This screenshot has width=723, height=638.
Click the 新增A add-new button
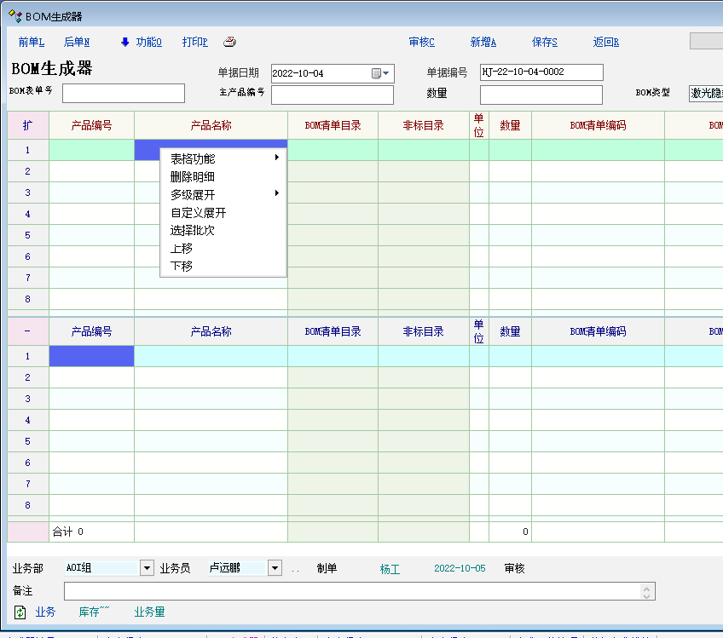[x=483, y=42]
